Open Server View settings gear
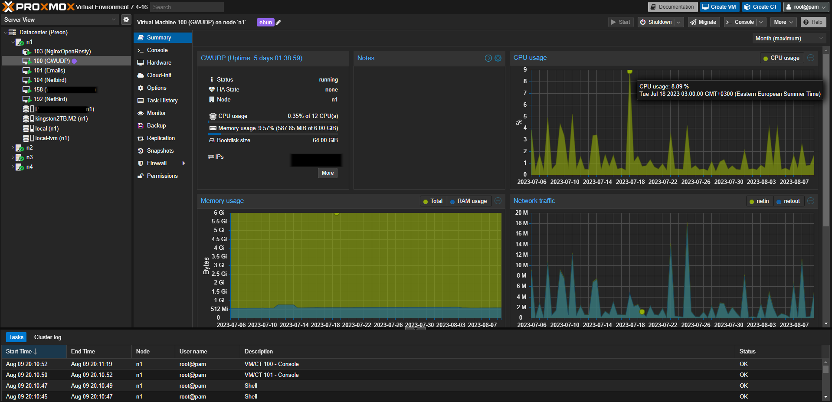The height and width of the screenshot is (402, 832). (126, 20)
